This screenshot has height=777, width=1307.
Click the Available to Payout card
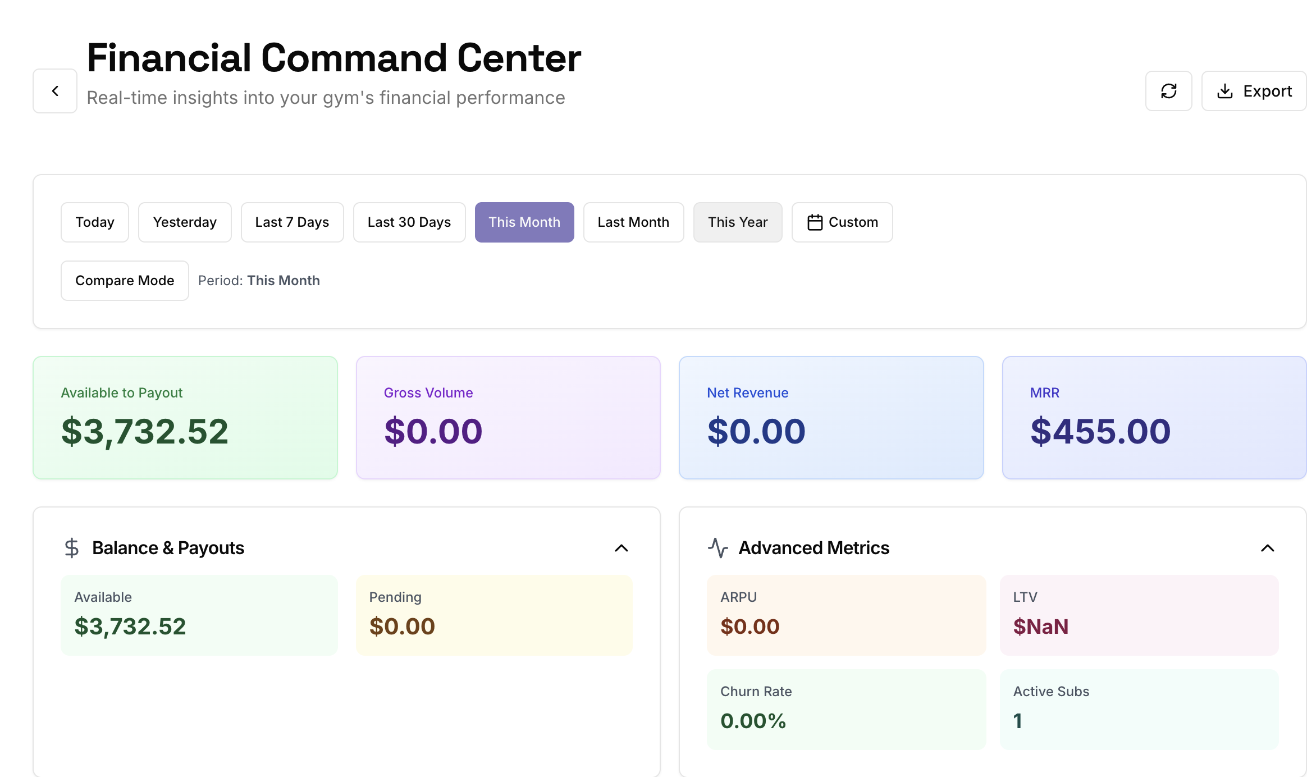pyautogui.click(x=185, y=418)
